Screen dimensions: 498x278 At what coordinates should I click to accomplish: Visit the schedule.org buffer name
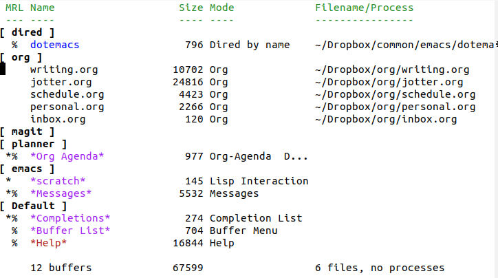67,94
